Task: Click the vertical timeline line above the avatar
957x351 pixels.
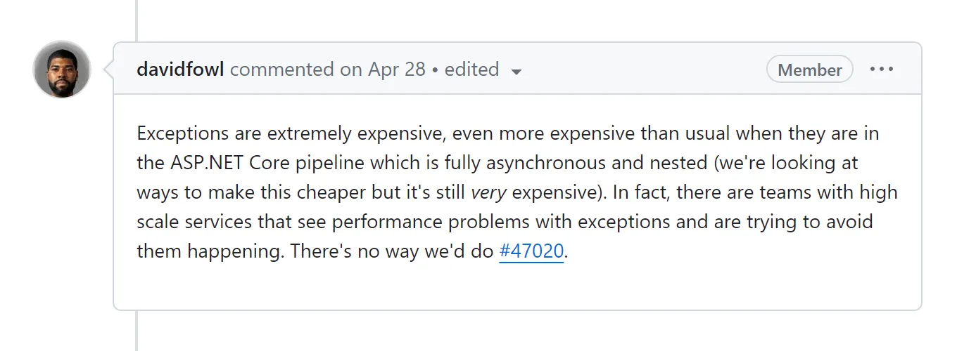Action: [x=137, y=20]
